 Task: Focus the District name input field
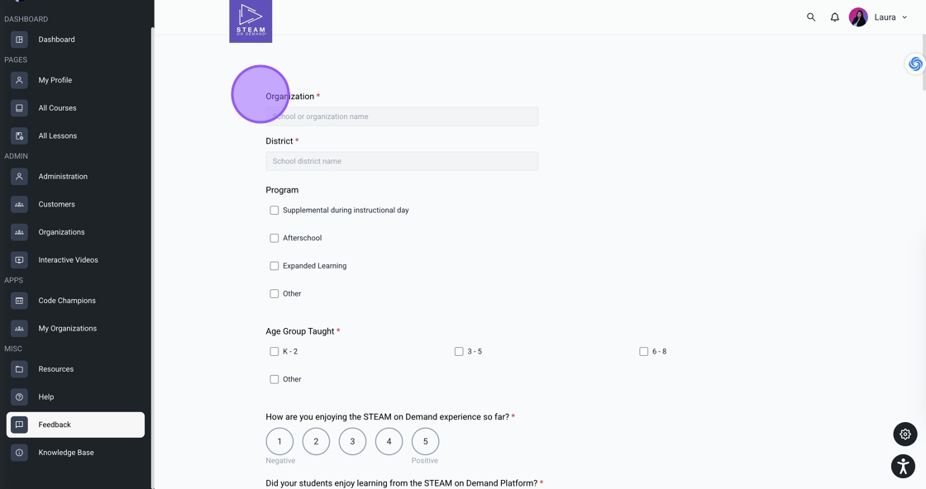coord(402,161)
